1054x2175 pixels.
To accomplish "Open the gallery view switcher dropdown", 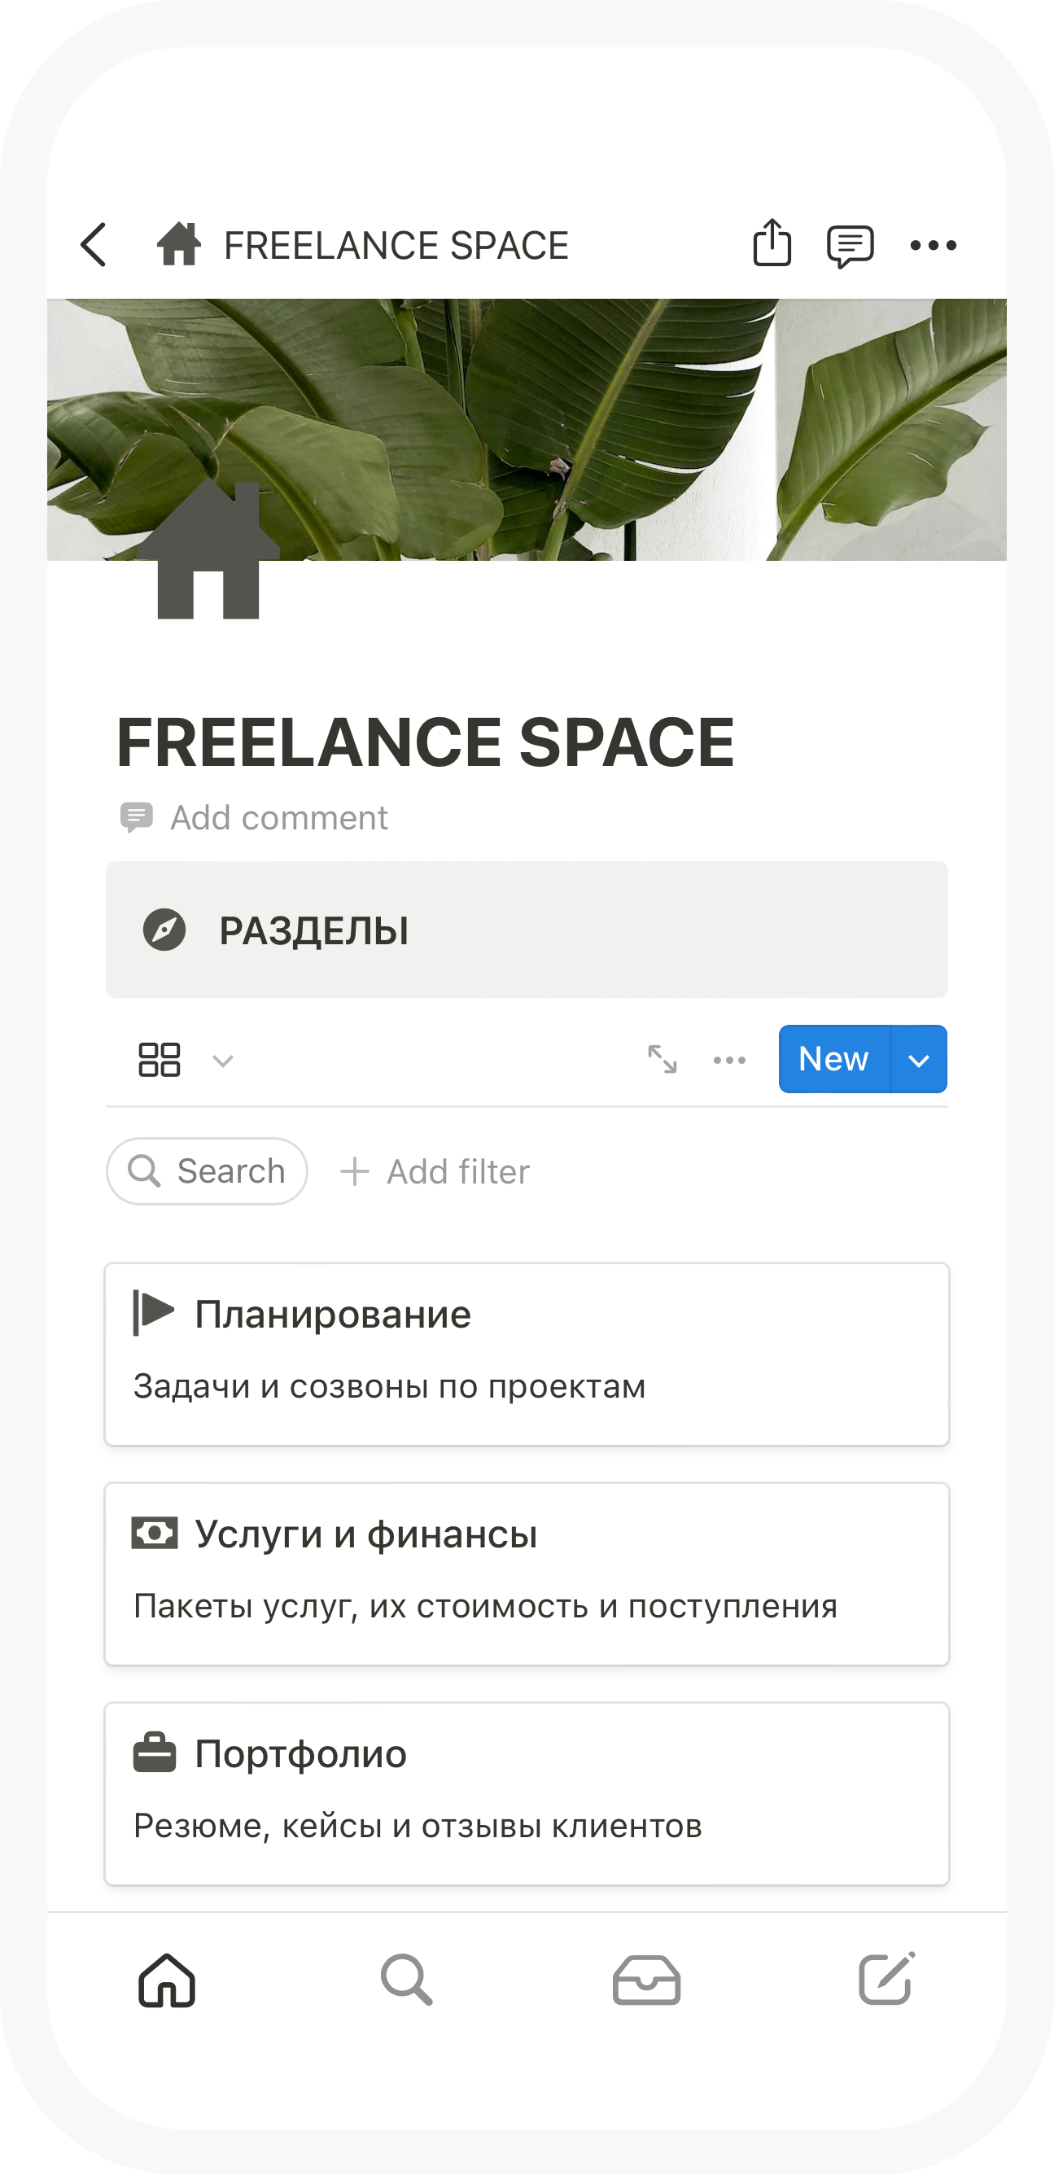I will tap(185, 1060).
